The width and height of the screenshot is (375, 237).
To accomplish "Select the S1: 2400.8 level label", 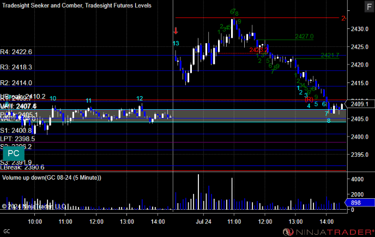I will pos(16,131).
